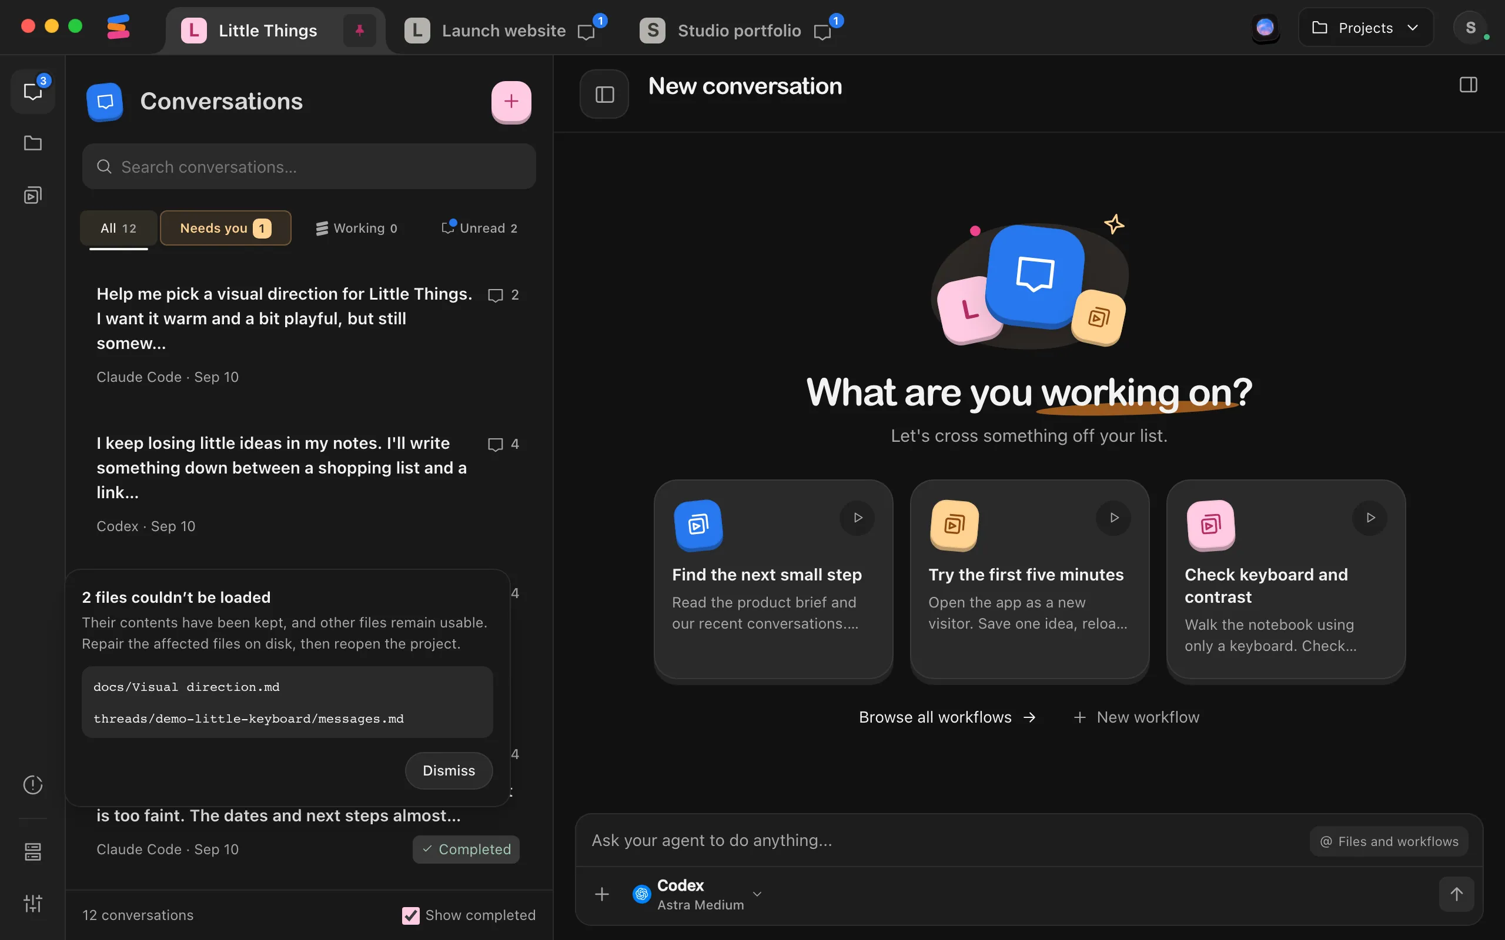This screenshot has width=1505, height=940.
Task: Open the user avatar S in top right
Action: point(1471,28)
